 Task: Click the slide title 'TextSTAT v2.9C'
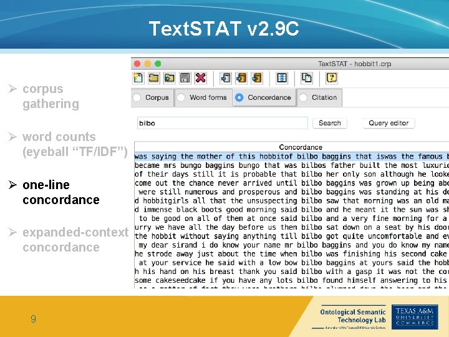click(224, 28)
